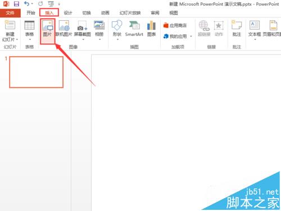Click the 形状 (Shapes) icon
Viewport: 281px width, 211px height.
[x=117, y=25]
